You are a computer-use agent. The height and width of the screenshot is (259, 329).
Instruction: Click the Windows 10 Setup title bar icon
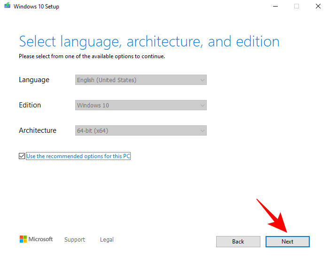tap(6, 7)
